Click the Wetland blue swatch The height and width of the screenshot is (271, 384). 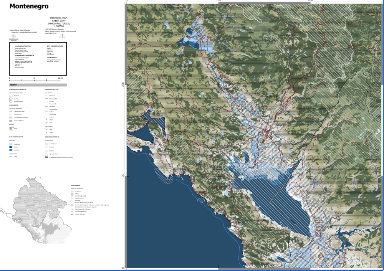coord(11,150)
